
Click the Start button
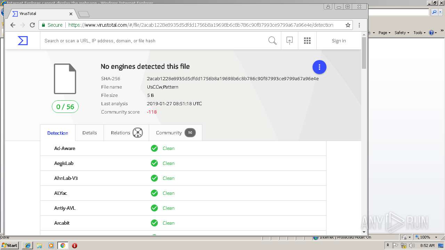pyautogui.click(x=10, y=245)
